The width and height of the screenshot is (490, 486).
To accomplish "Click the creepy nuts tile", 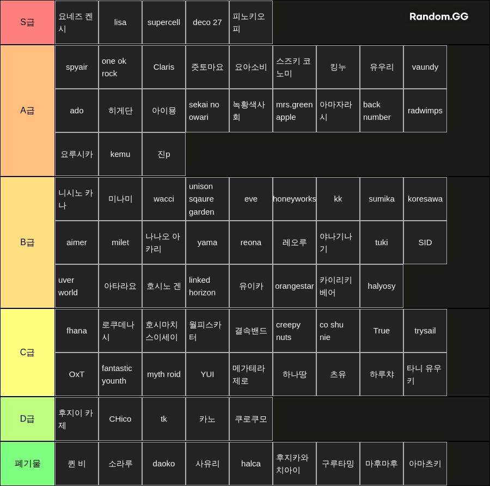I will click(x=295, y=331).
